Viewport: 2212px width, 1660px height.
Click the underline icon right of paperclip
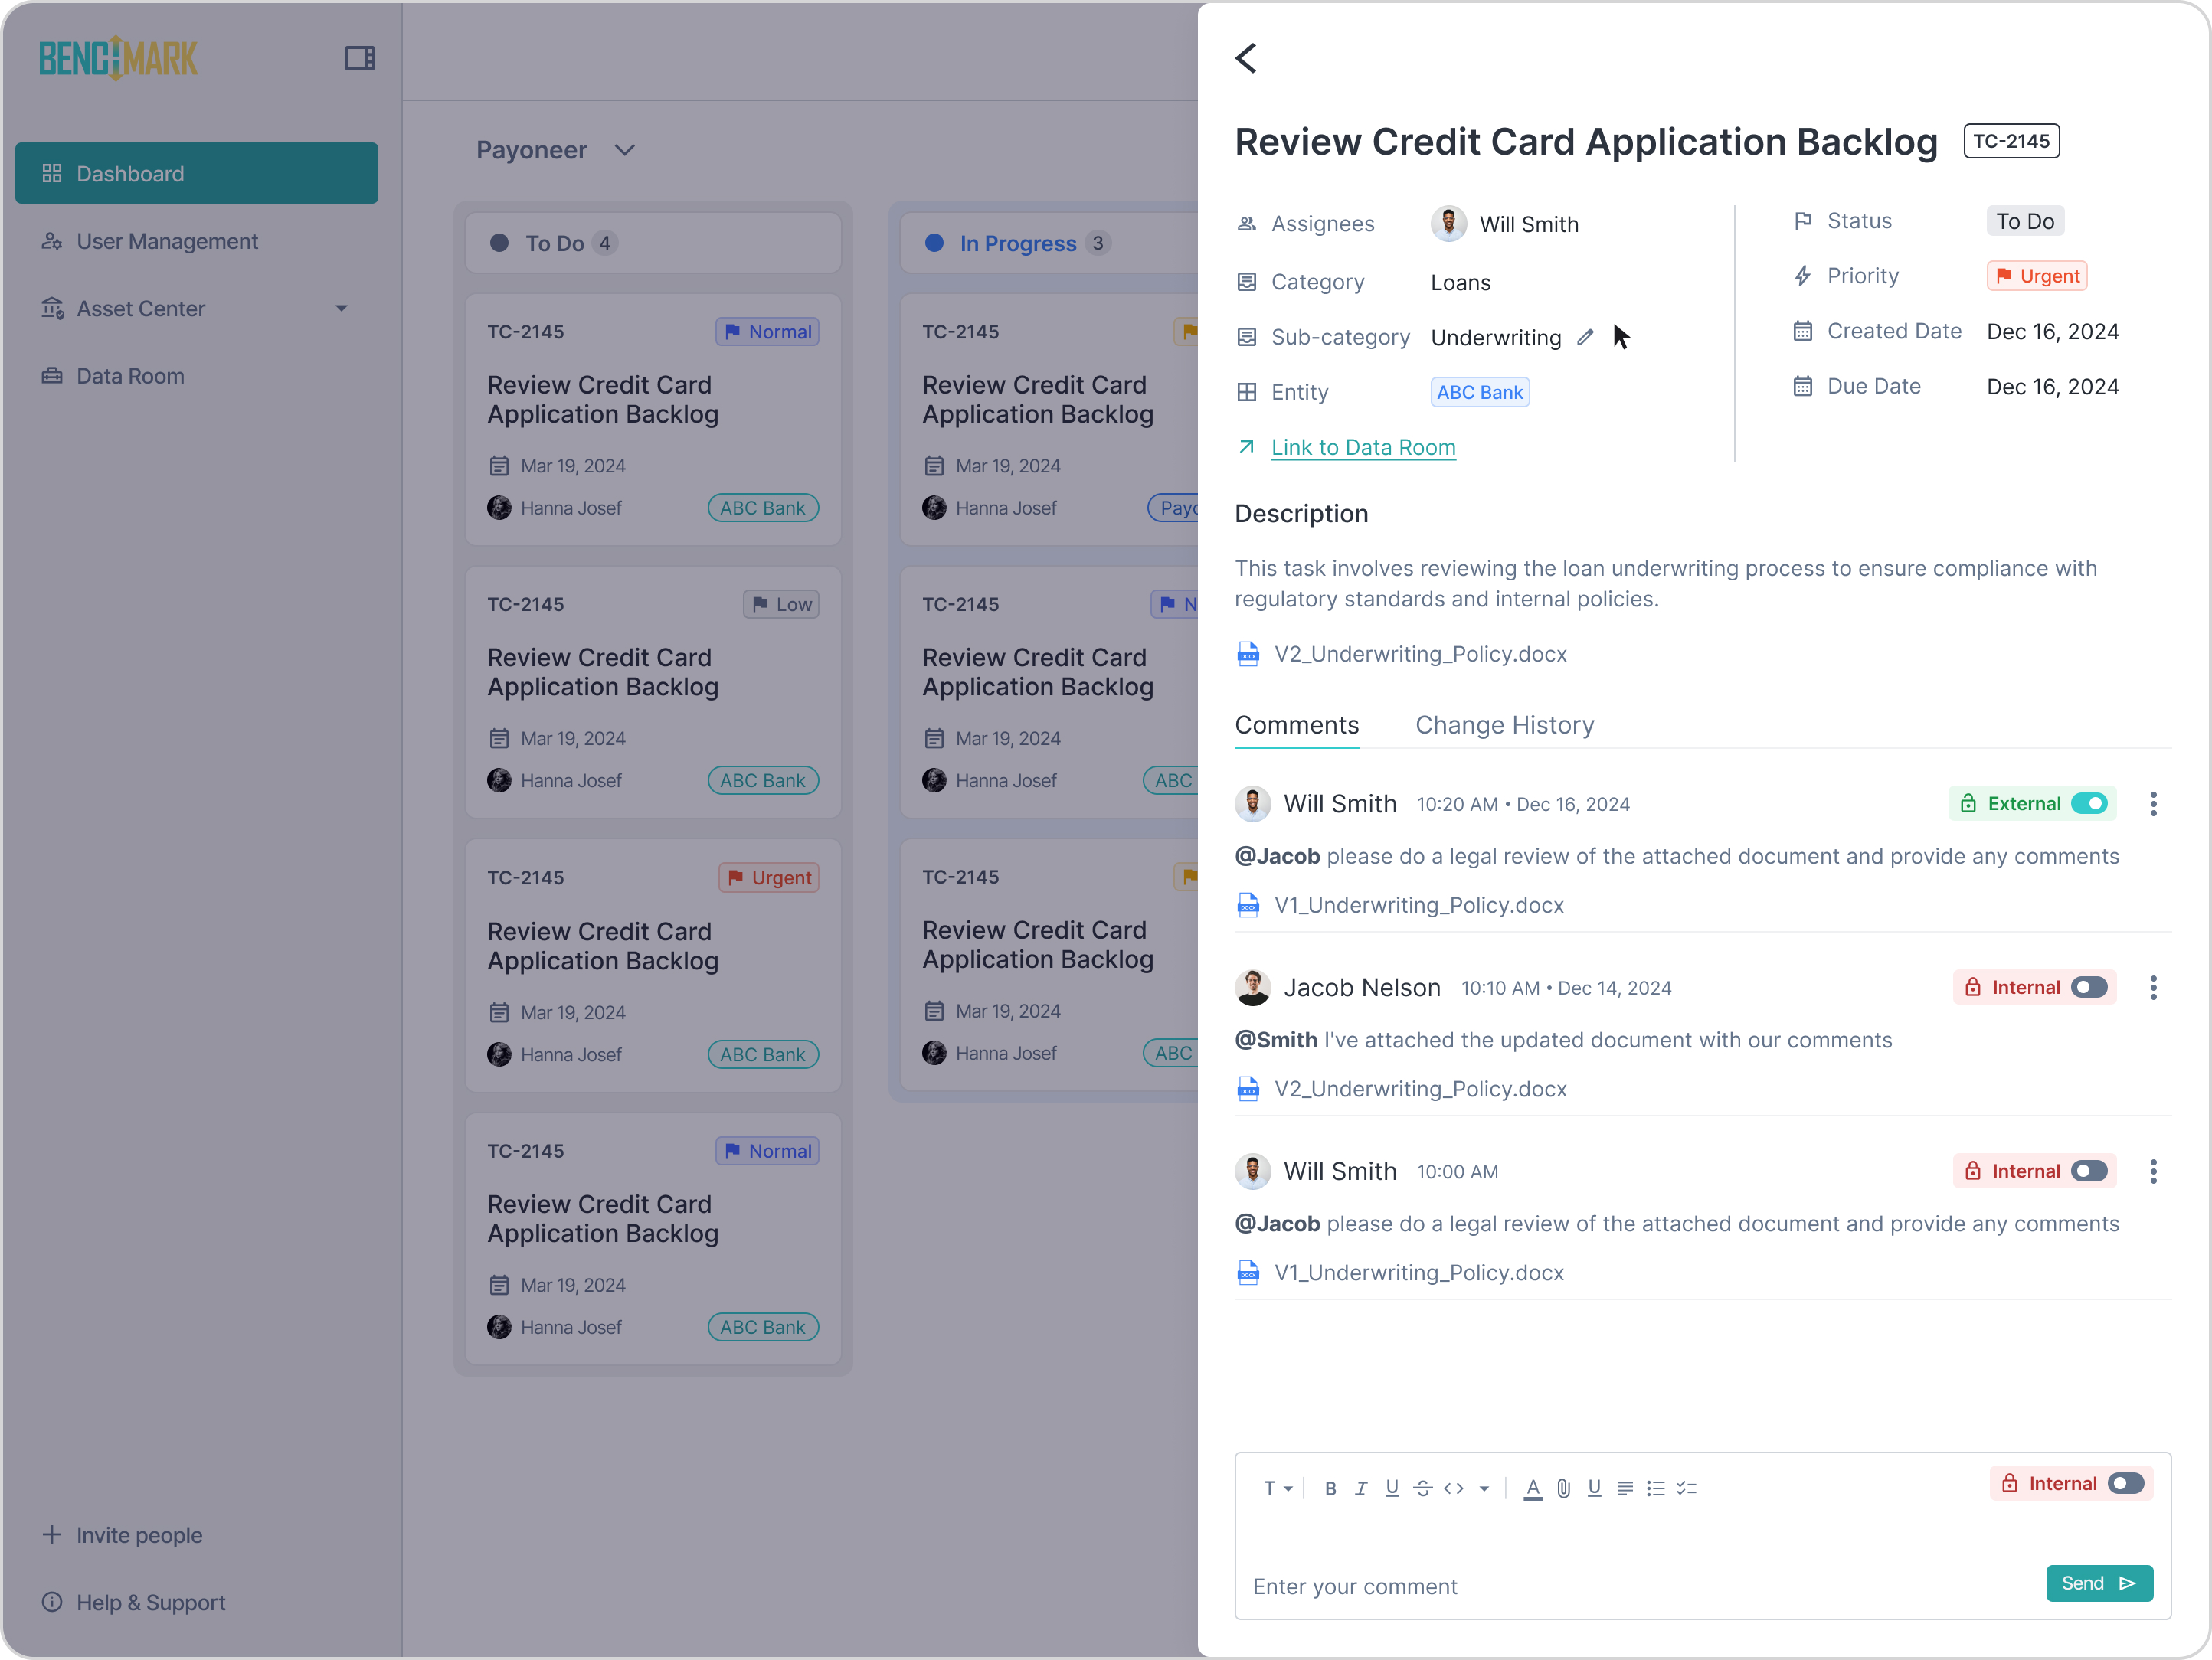1595,1488
